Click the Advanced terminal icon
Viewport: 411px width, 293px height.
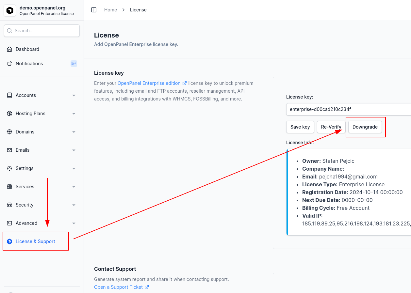(9, 223)
